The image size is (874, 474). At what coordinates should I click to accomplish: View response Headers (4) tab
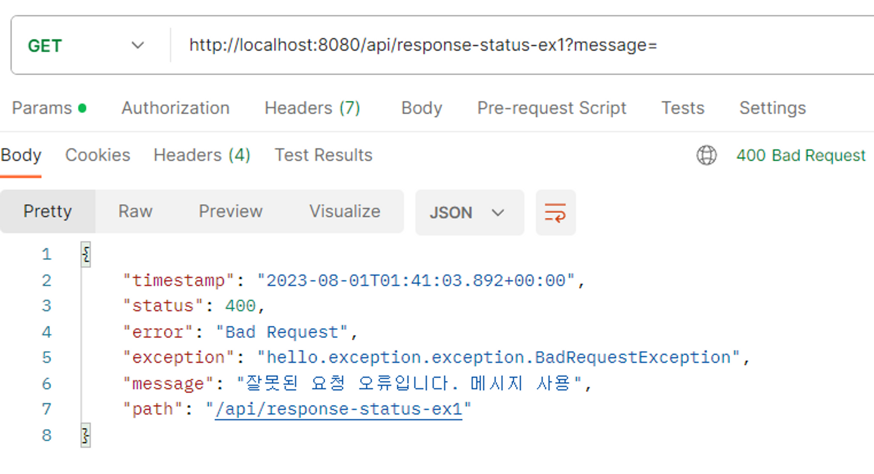(201, 155)
